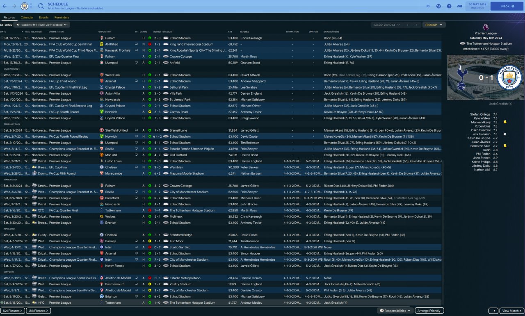Select the row circle for the Nottm Forest fixture
Screen dimensions: 525x316
click(x=2, y=266)
